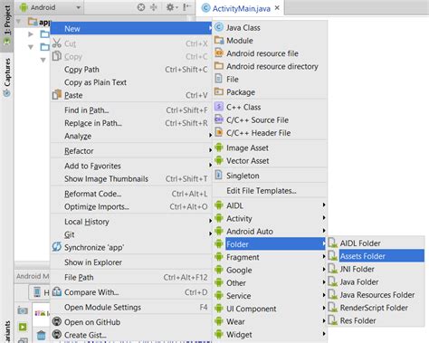This screenshot has width=429, height=343.
Task: Click the Android resource directory folder icon
Action: coord(219,66)
